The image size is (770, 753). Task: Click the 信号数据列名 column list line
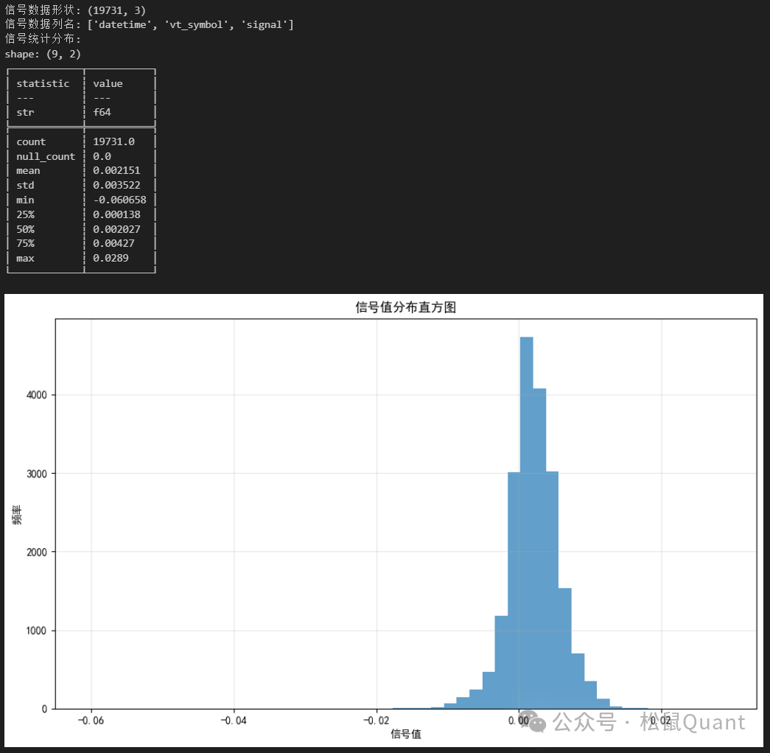(149, 25)
